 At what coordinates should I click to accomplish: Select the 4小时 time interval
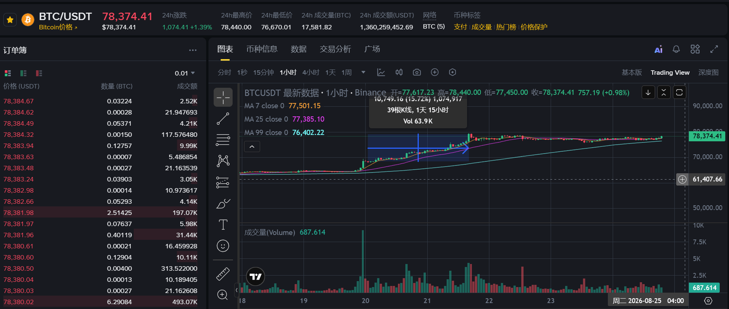[x=311, y=73]
